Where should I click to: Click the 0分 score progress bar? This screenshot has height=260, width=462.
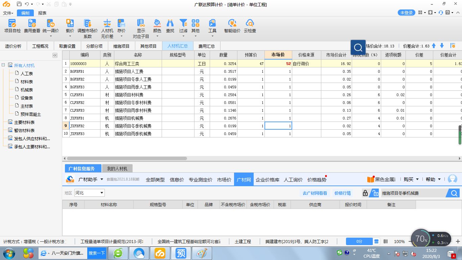359,241
